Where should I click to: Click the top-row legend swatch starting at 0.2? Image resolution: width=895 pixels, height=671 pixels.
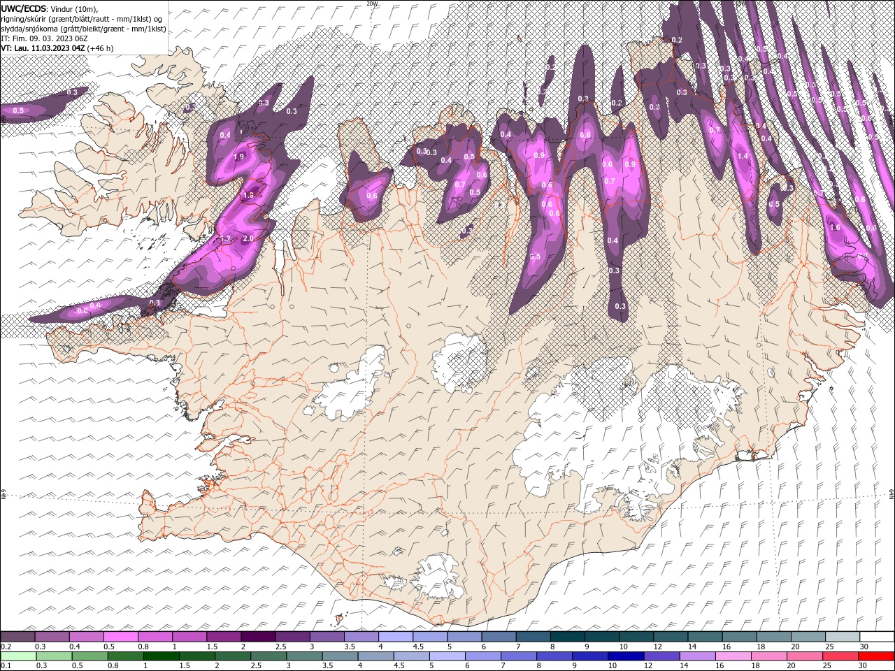pyautogui.click(x=17, y=637)
